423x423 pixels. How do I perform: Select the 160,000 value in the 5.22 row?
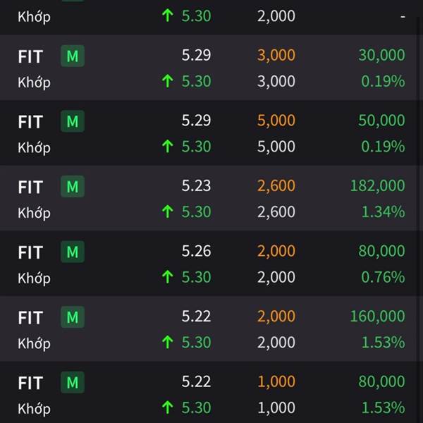point(377,317)
